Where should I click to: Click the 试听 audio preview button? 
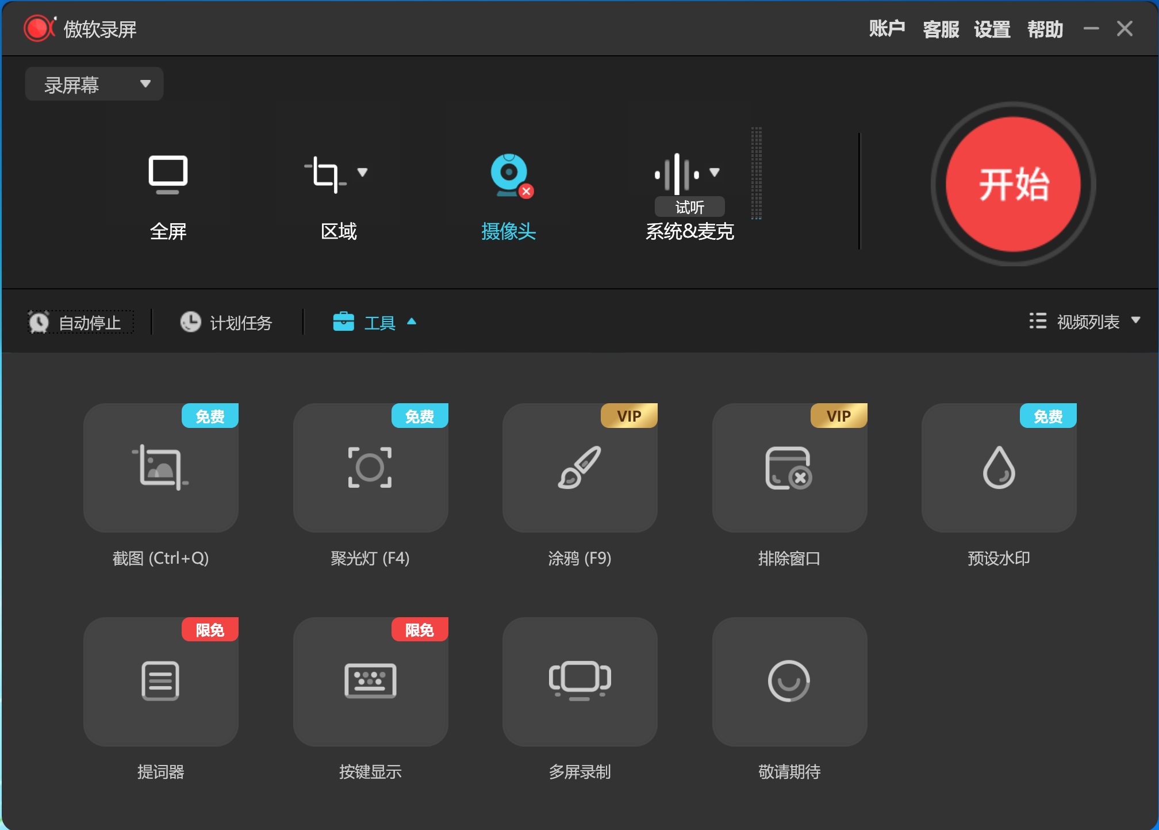689,207
